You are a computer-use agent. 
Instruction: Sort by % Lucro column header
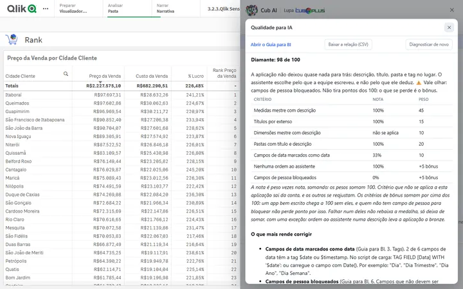(195, 76)
